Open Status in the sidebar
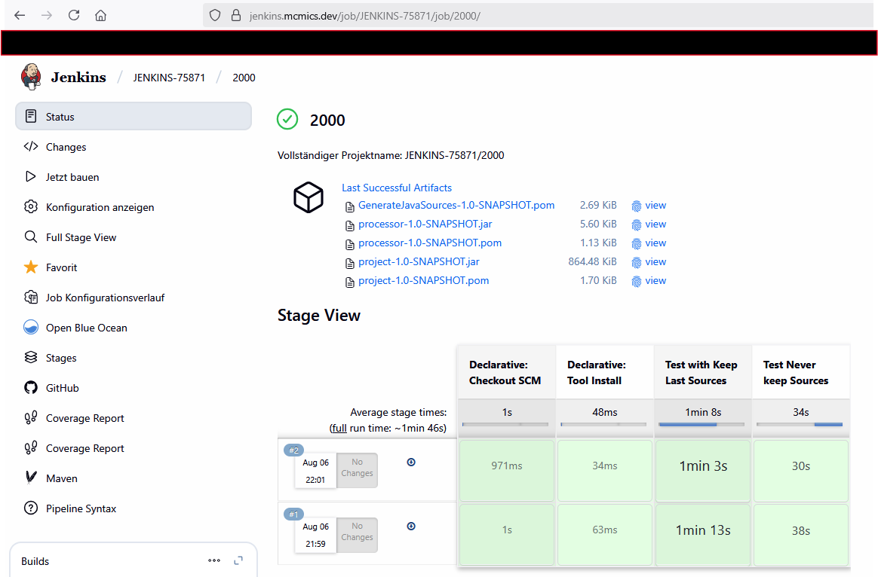This screenshot has width=878, height=577. (x=134, y=116)
